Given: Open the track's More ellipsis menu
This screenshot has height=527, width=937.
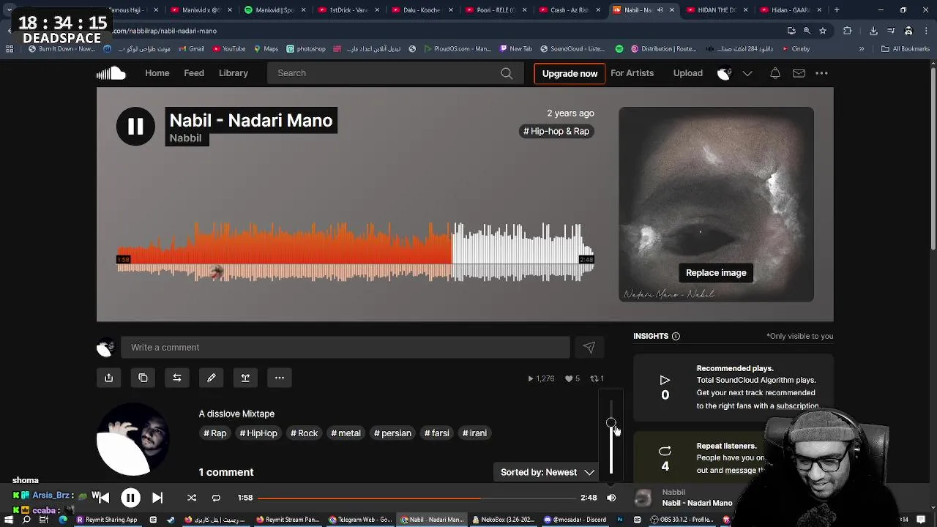Looking at the screenshot, I should tap(280, 378).
